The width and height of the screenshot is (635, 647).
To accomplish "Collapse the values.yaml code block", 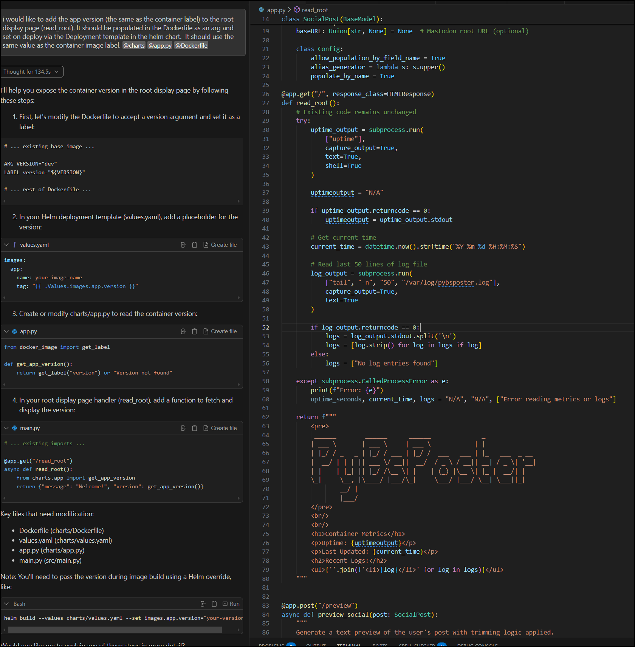I will click(6, 245).
